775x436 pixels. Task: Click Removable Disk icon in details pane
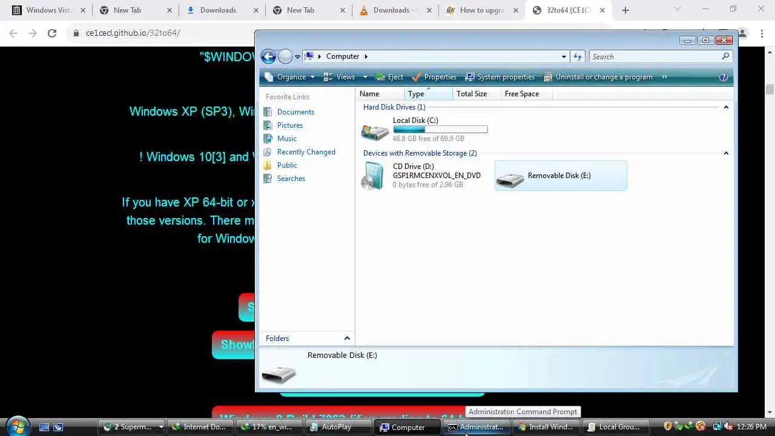pyautogui.click(x=279, y=374)
